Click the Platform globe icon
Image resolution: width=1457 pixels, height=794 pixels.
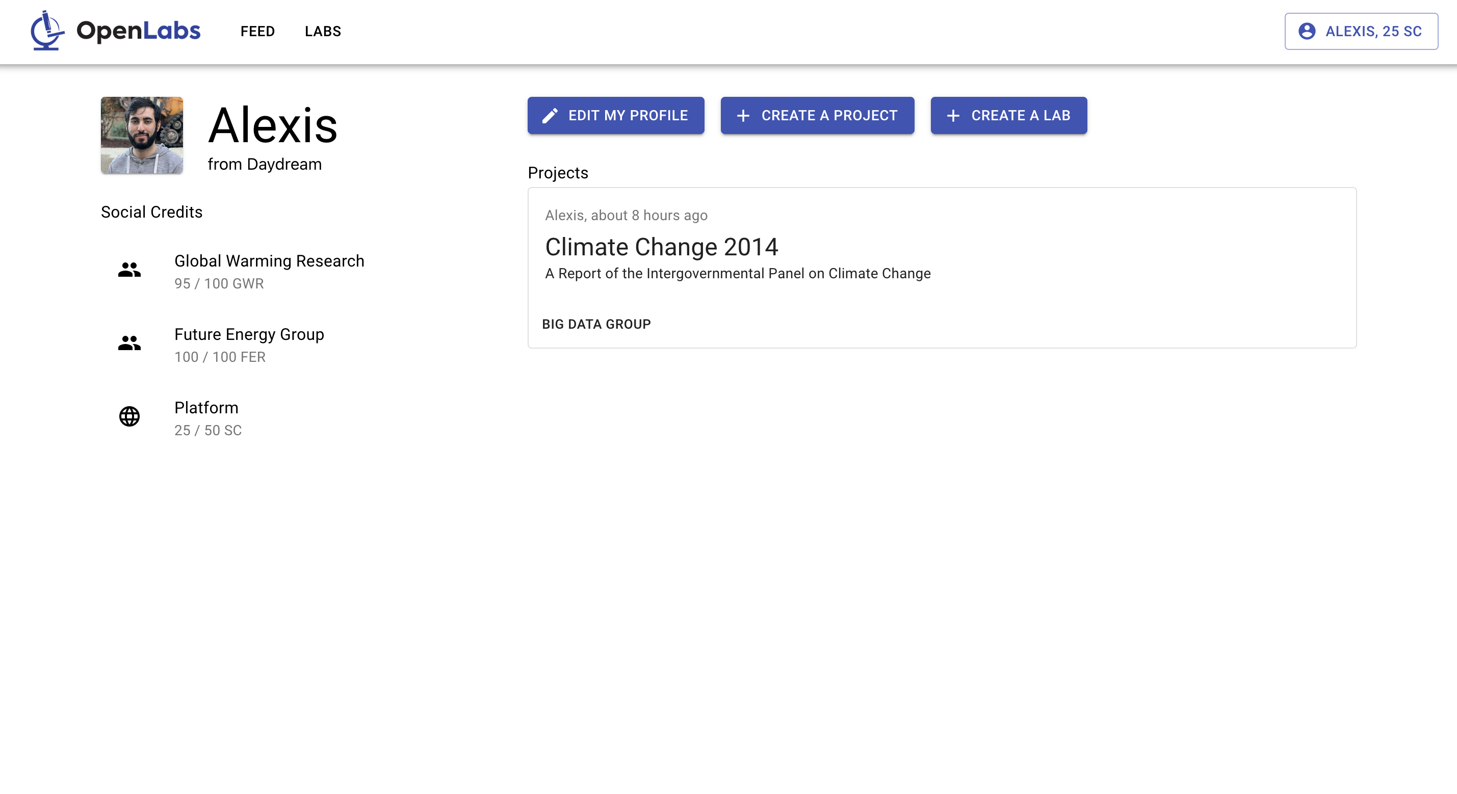coord(130,415)
